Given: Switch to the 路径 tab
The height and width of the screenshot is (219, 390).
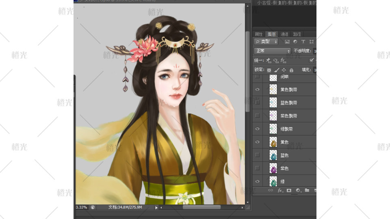Looking at the screenshot, I should (297, 34).
